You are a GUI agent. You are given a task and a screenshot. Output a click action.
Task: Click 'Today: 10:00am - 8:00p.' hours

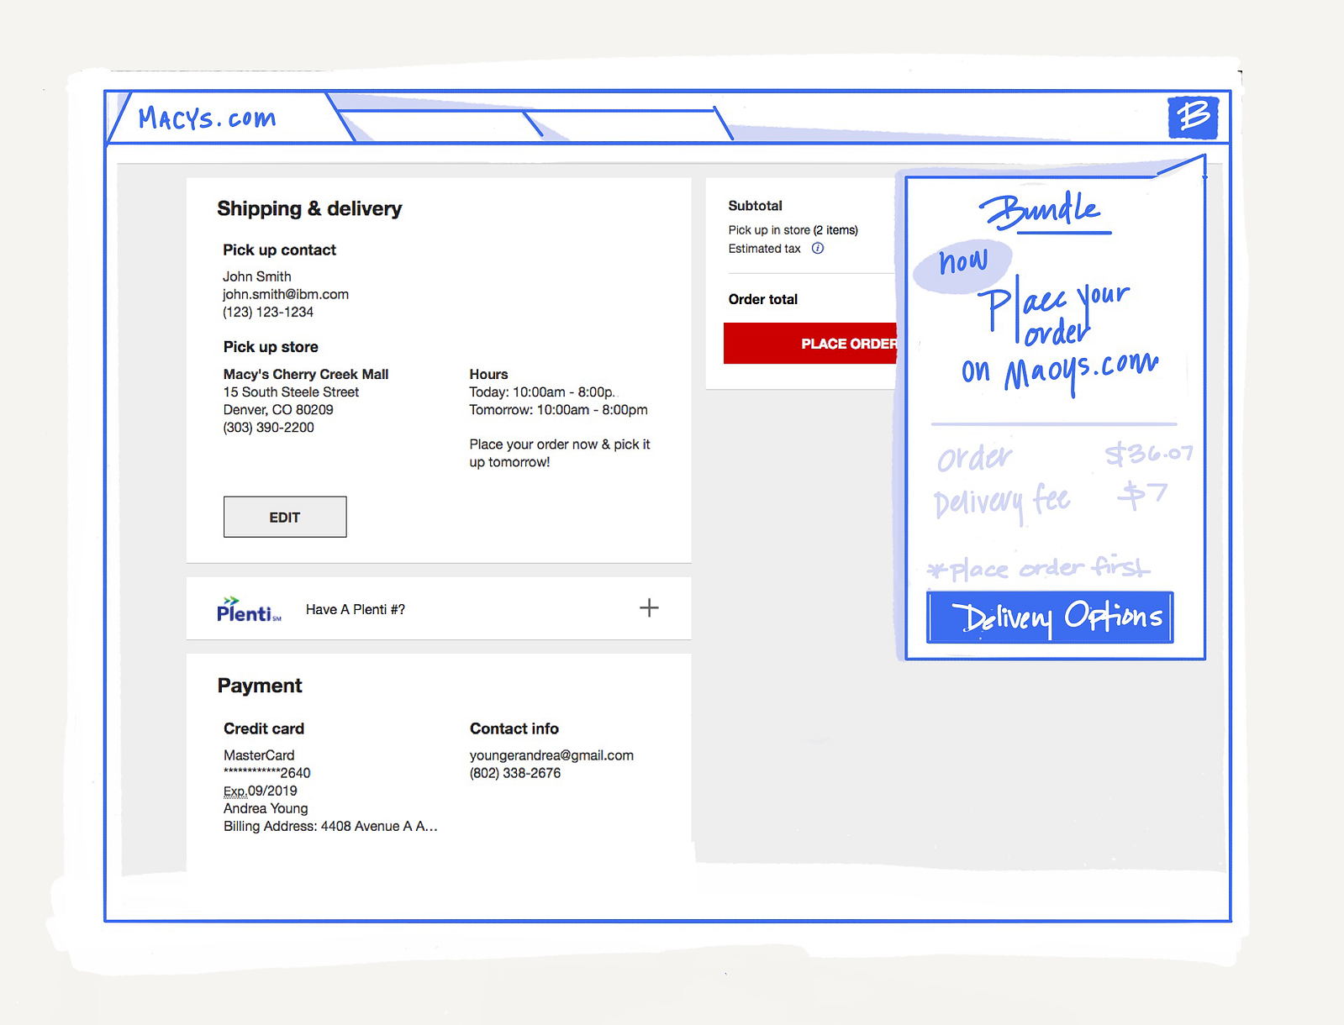click(542, 392)
